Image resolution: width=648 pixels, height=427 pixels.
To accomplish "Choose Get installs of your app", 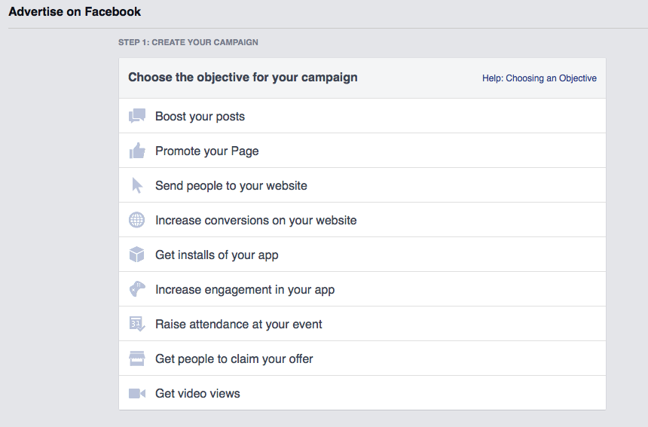I will pos(362,255).
